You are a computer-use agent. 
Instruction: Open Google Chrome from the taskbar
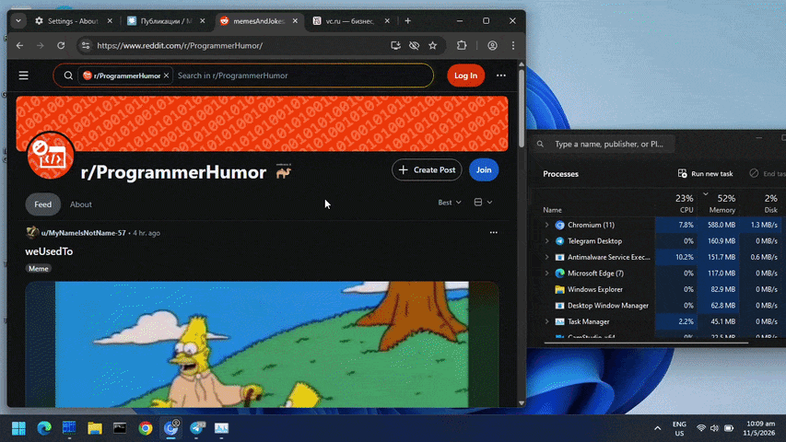coord(146,428)
